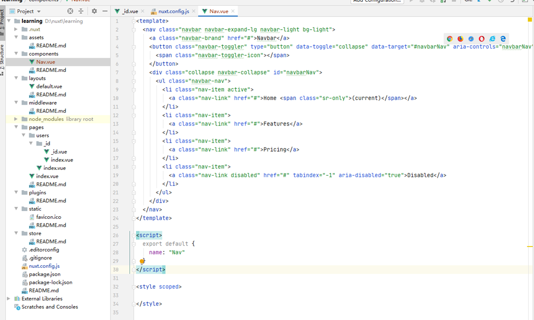534x320 pixels.
Task: Close the Nav.vue editor tab
Action: [233, 11]
